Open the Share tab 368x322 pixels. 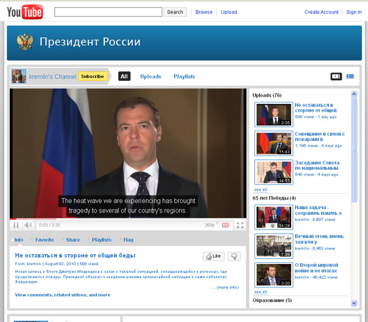(73, 239)
